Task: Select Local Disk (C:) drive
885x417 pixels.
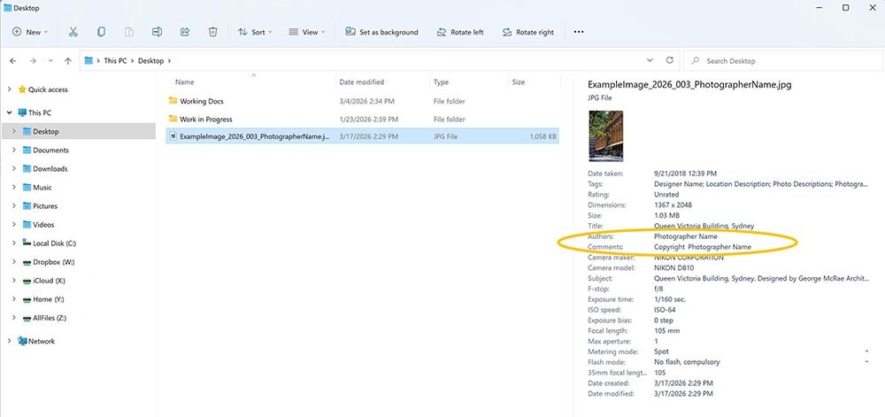Action: point(54,243)
